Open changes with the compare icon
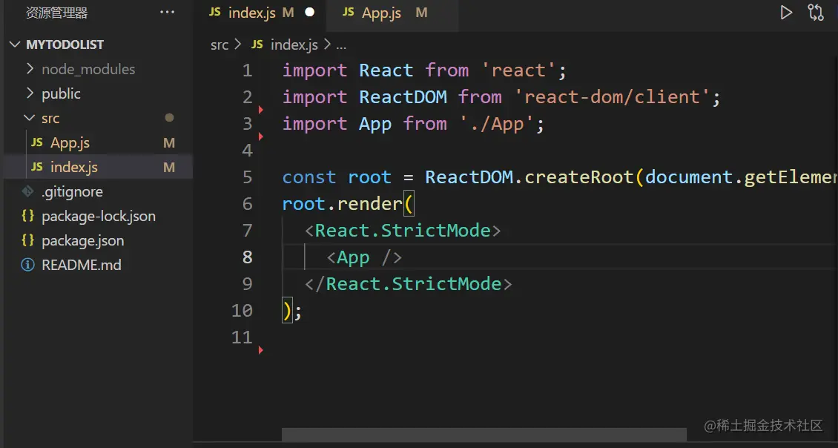The height and width of the screenshot is (448, 838). pos(816,13)
